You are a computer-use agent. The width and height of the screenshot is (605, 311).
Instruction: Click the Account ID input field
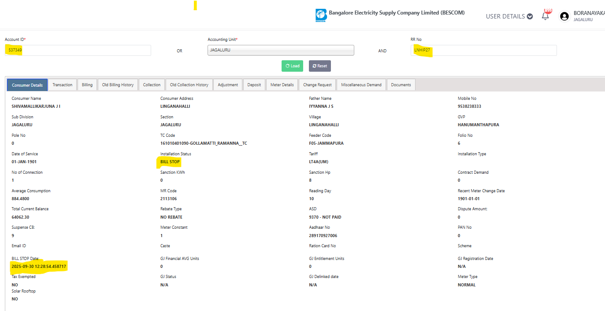[78, 50]
